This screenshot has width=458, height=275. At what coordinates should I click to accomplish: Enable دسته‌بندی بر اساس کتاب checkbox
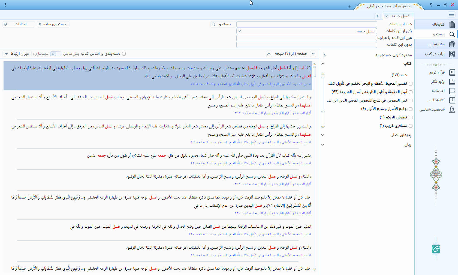(x=124, y=54)
